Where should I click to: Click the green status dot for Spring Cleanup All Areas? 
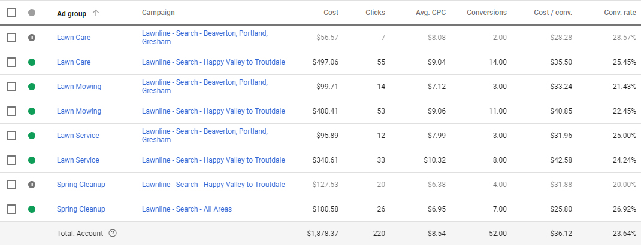tap(32, 209)
